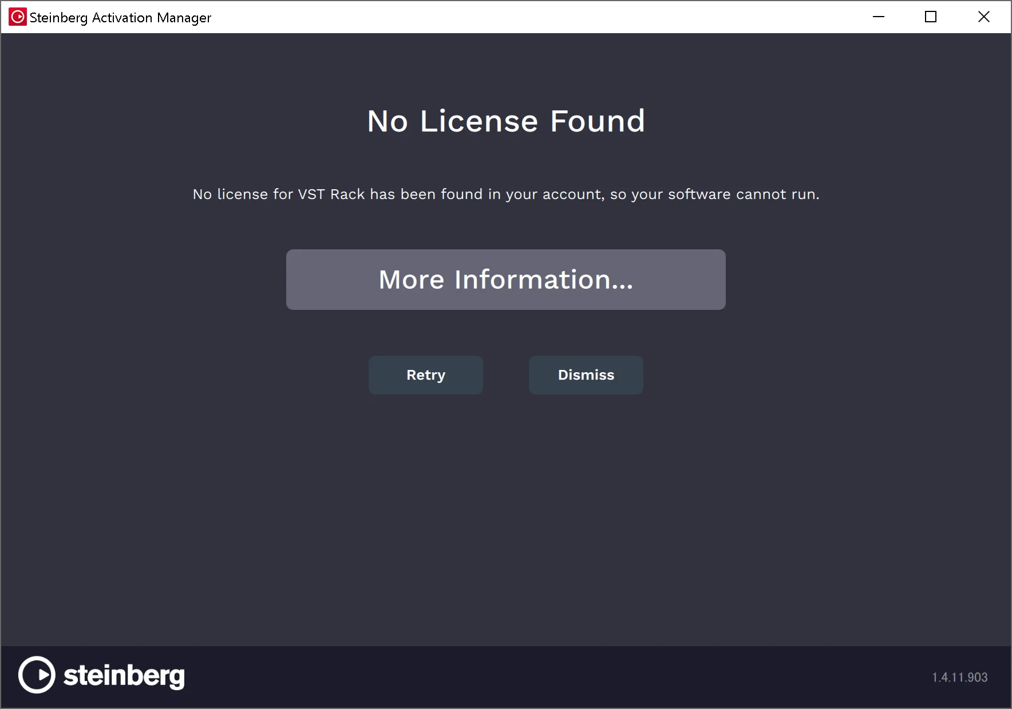Click the red Steinberg app icon in title bar

[17, 17]
